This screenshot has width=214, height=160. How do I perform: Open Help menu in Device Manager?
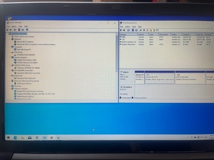click(26, 26)
